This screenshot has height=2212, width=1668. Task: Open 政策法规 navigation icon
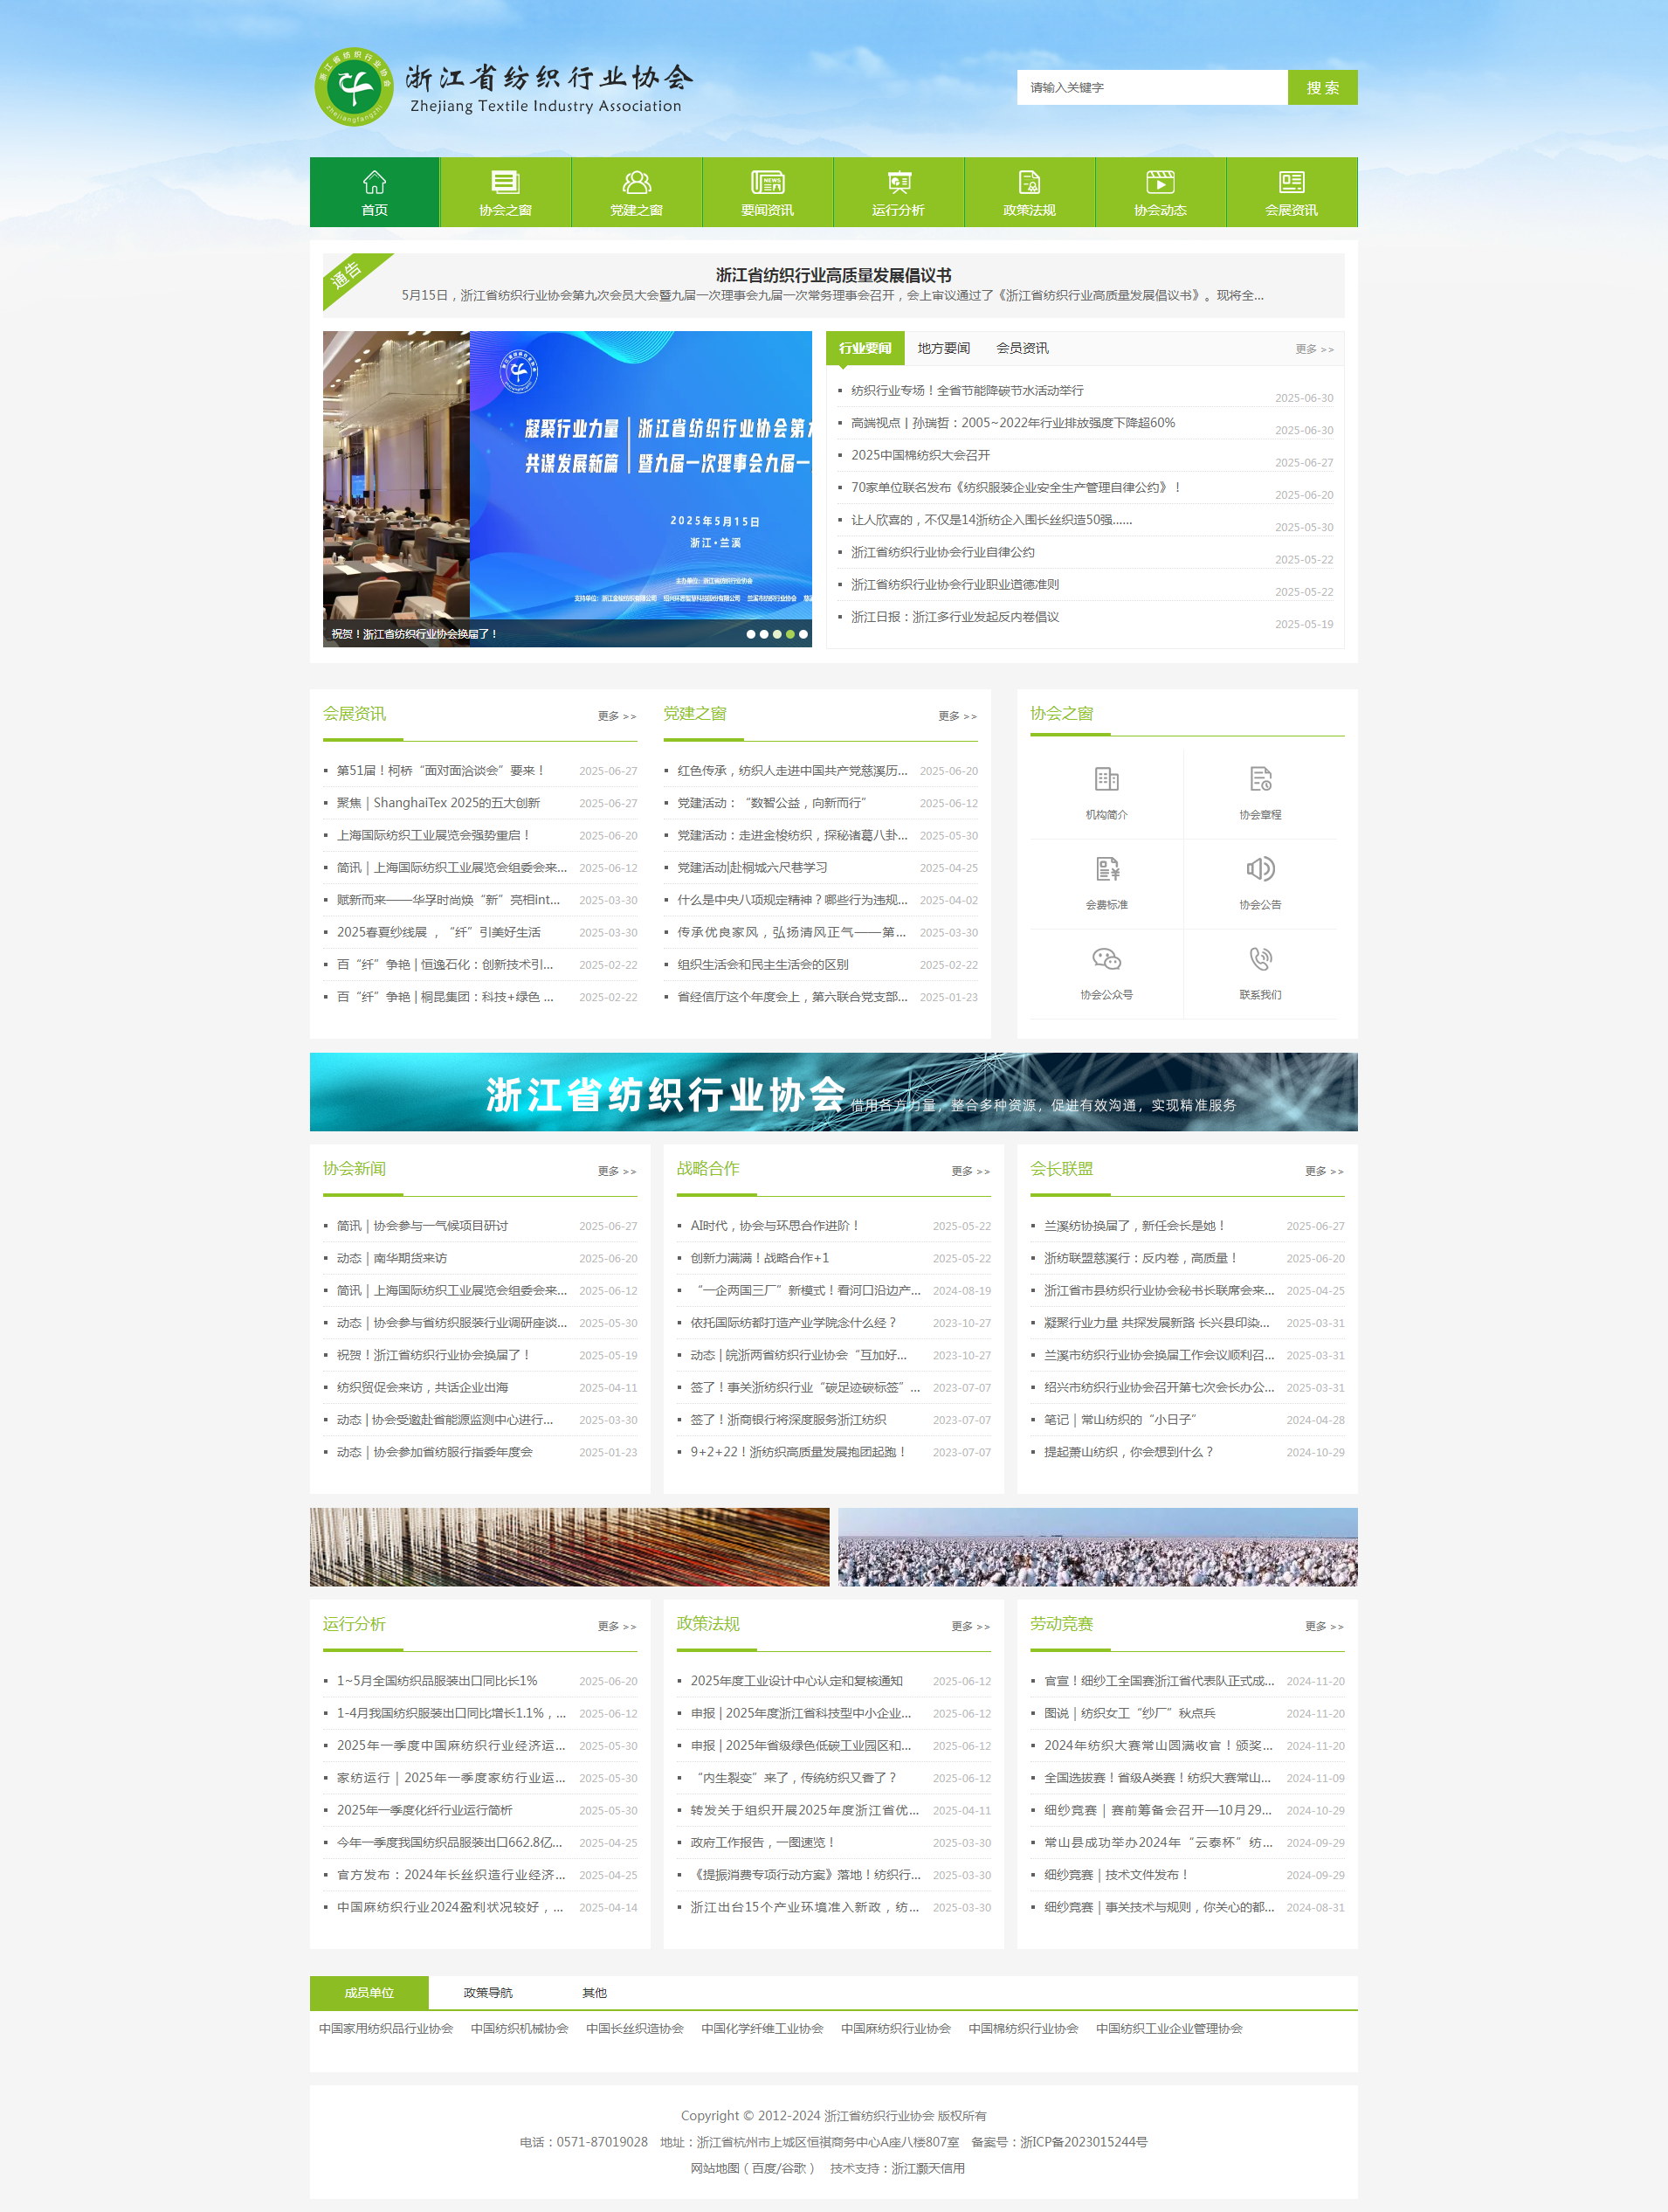pos(1030,182)
